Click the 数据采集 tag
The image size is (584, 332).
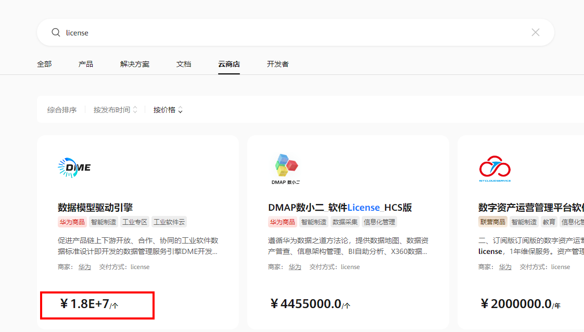tap(345, 222)
